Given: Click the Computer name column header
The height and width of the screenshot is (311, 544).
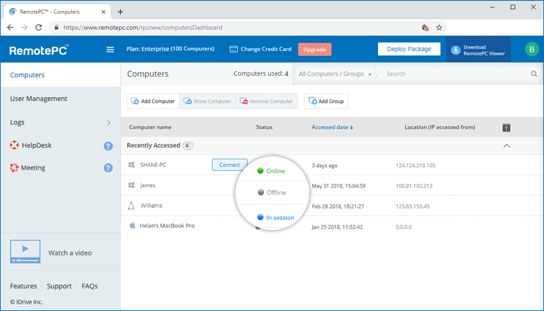Looking at the screenshot, I should click(x=150, y=127).
